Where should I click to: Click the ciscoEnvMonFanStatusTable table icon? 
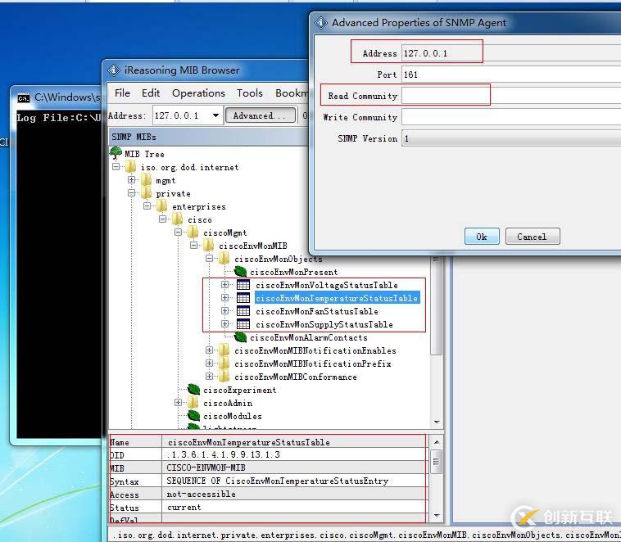coord(243,311)
